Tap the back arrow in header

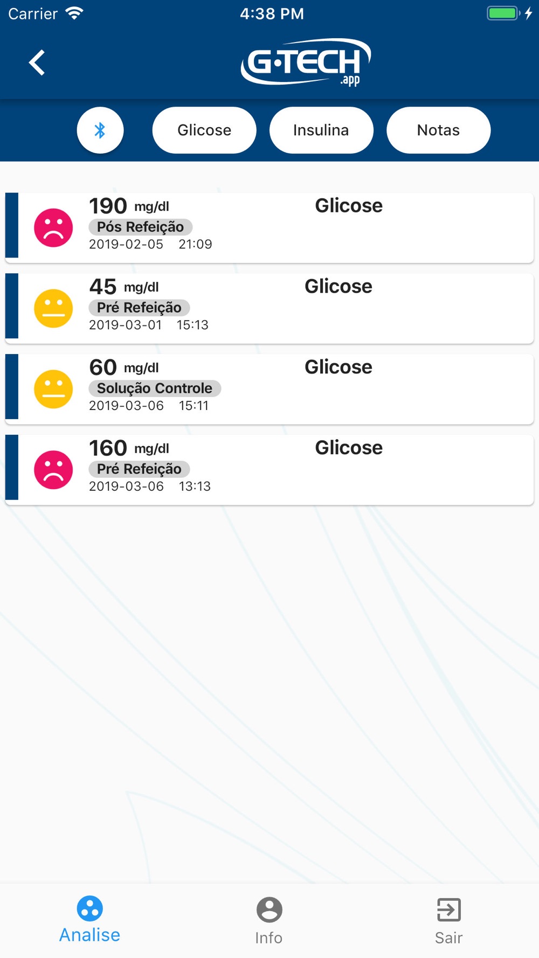37,63
